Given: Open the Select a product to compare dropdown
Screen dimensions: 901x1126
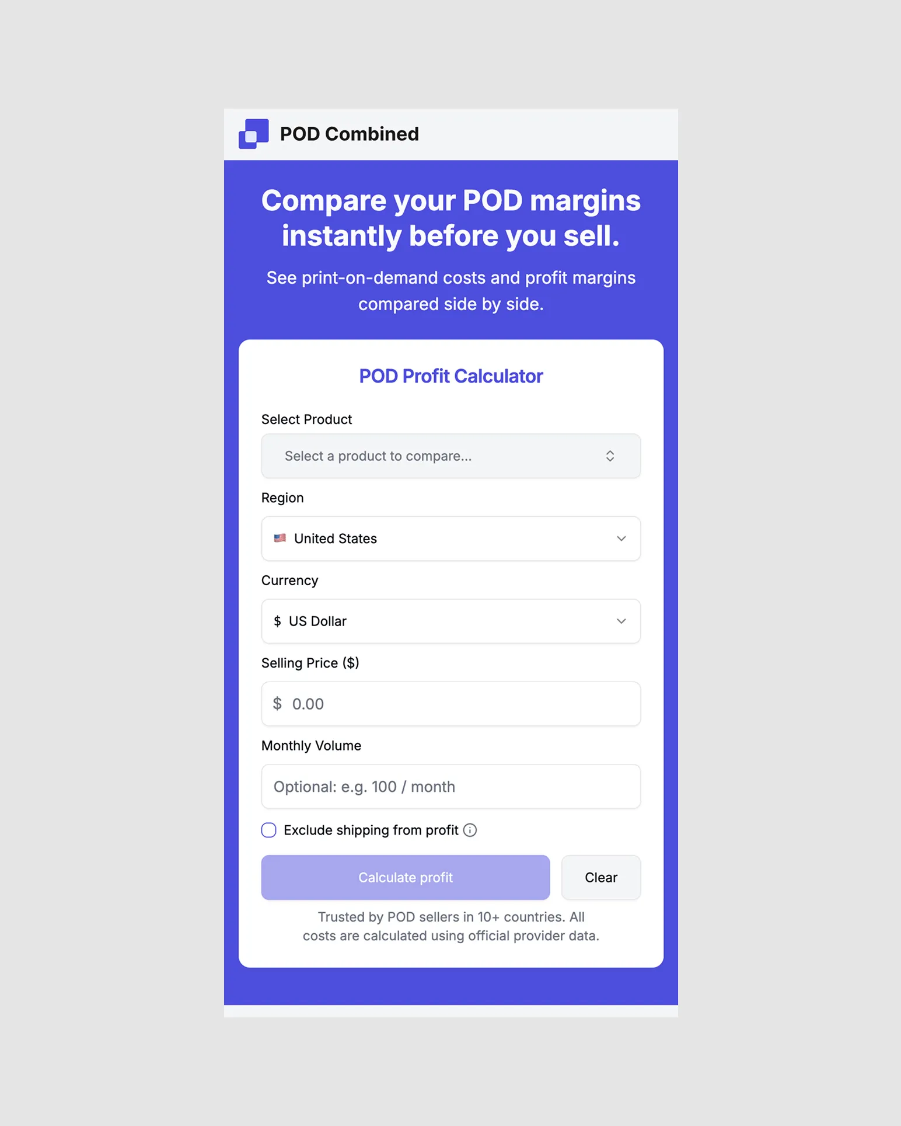Looking at the screenshot, I should tap(450, 456).
